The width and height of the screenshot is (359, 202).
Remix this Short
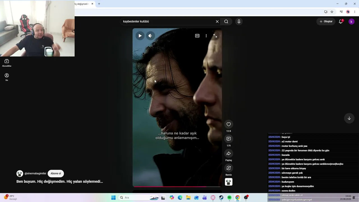[x=229, y=168]
